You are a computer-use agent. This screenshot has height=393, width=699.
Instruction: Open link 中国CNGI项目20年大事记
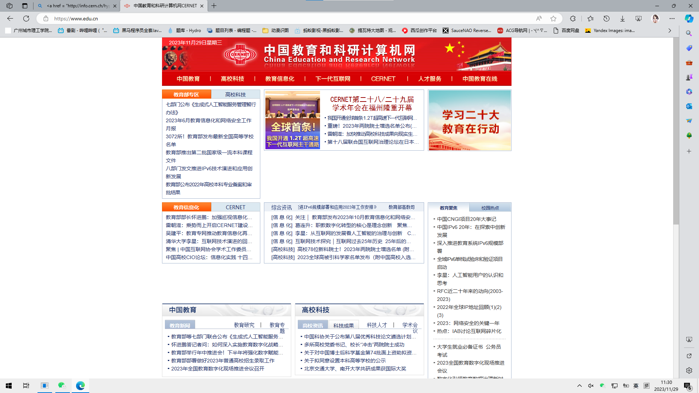tap(466, 219)
